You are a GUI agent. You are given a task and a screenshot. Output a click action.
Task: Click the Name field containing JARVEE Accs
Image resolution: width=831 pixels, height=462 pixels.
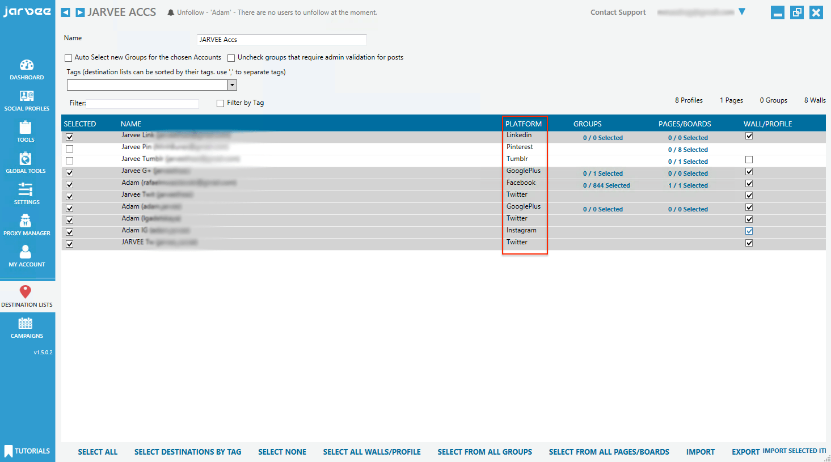pos(282,40)
